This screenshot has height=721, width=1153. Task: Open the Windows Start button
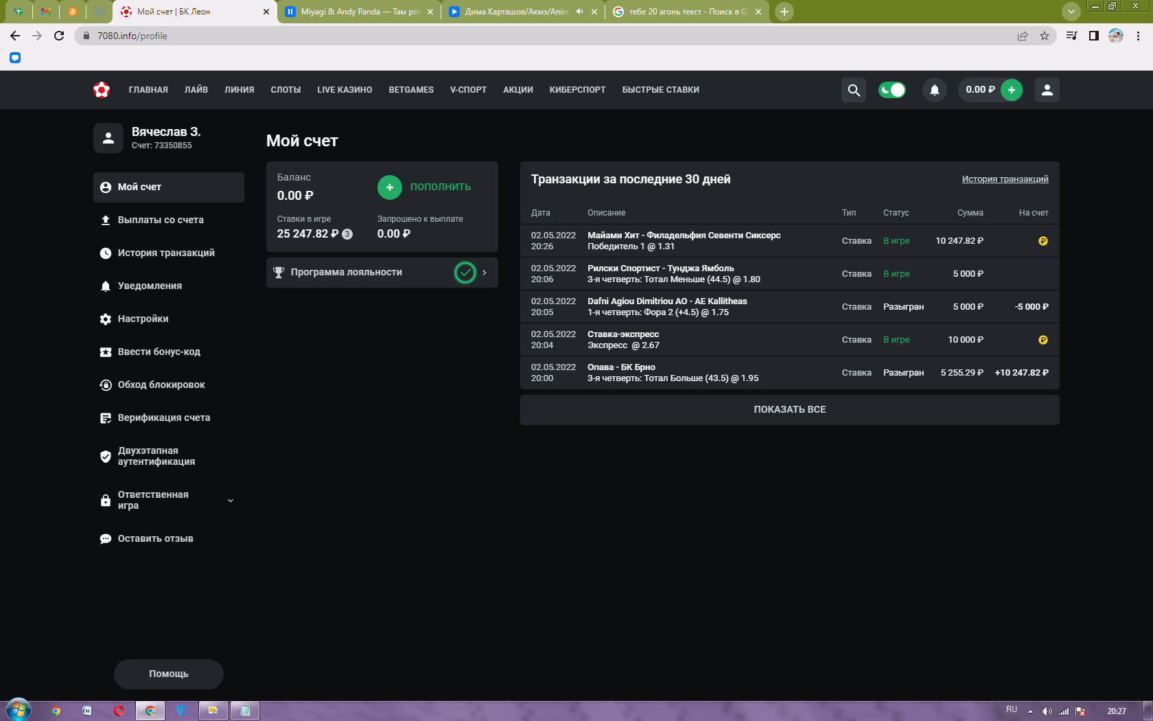(18, 710)
